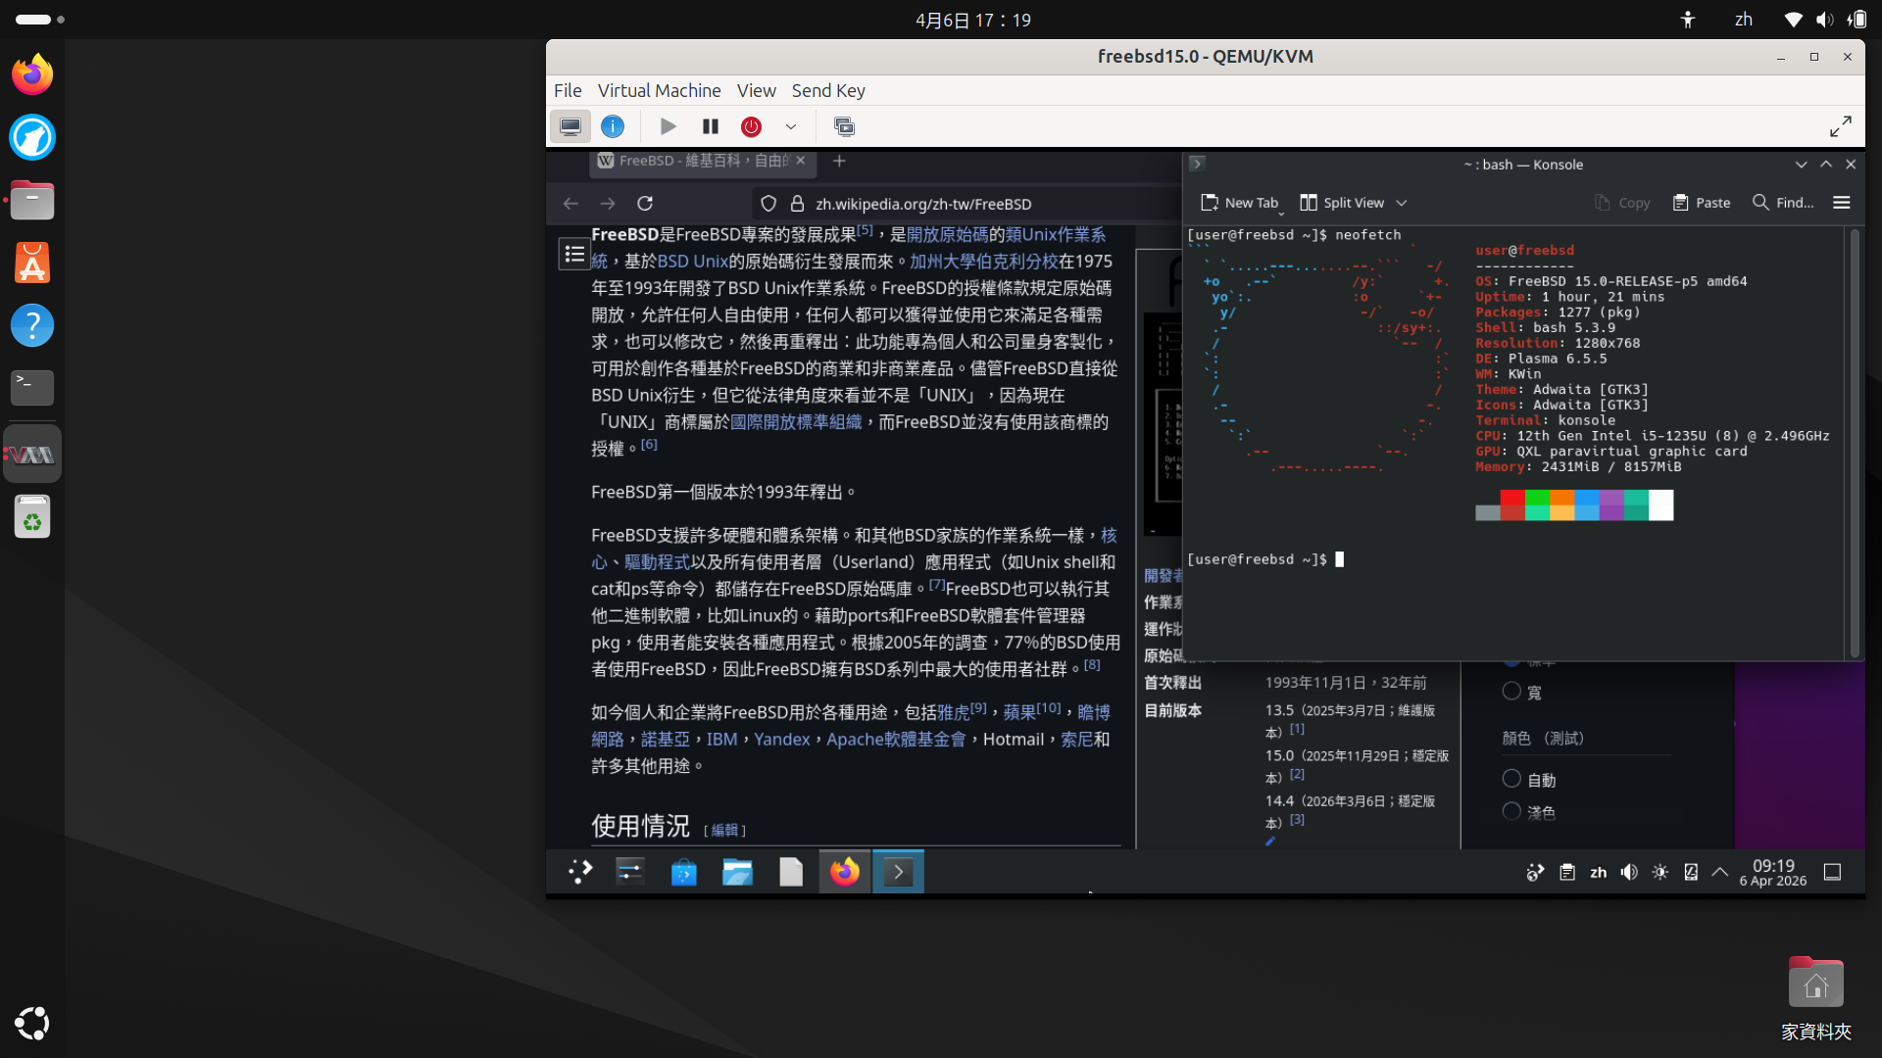This screenshot has height=1058, width=1882.
Task: Select the 自動 color radio option
Action: click(x=1511, y=779)
